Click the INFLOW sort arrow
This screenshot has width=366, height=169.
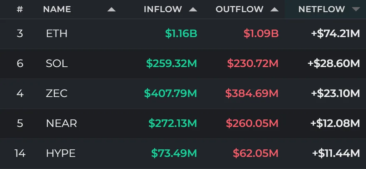point(193,10)
